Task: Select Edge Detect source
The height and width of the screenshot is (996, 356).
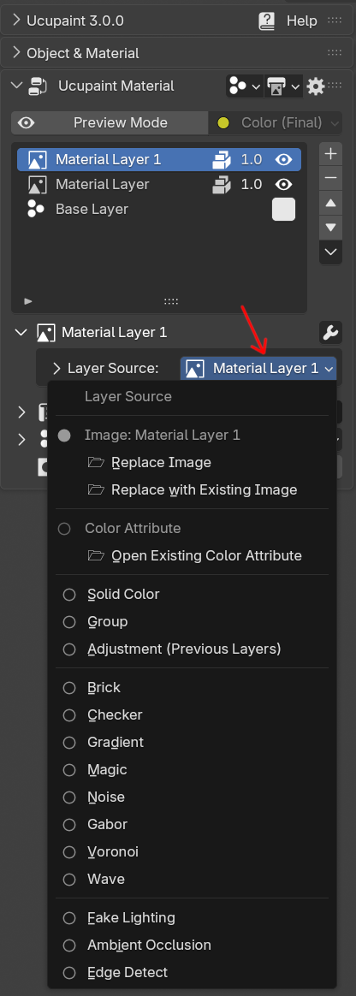Action: (193, 973)
